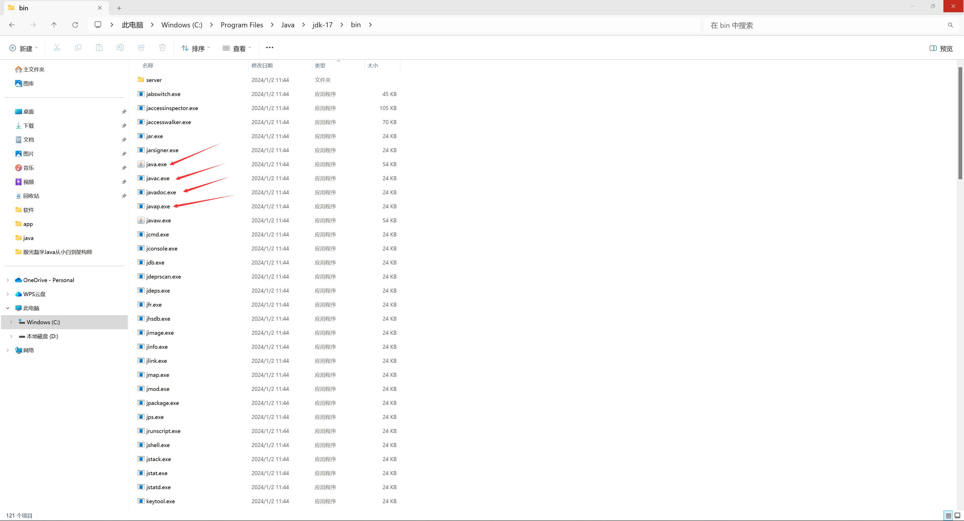Go up one folder level

click(x=54, y=25)
